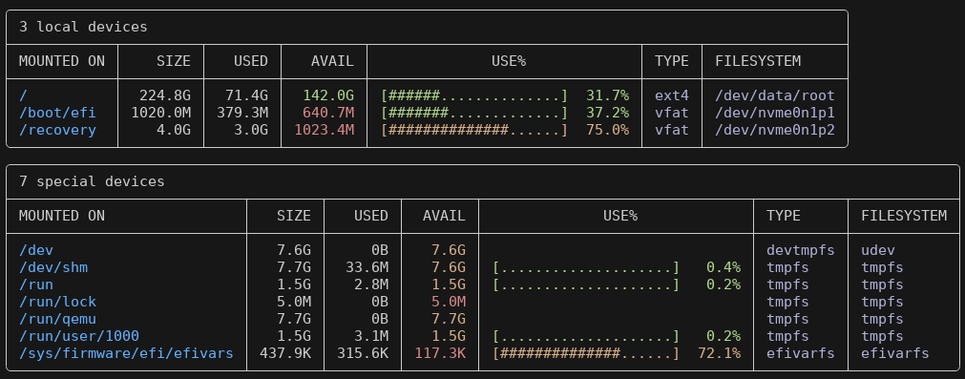Click the devtmpfs type value
The width and height of the screenshot is (965, 379).
pyautogui.click(x=800, y=250)
